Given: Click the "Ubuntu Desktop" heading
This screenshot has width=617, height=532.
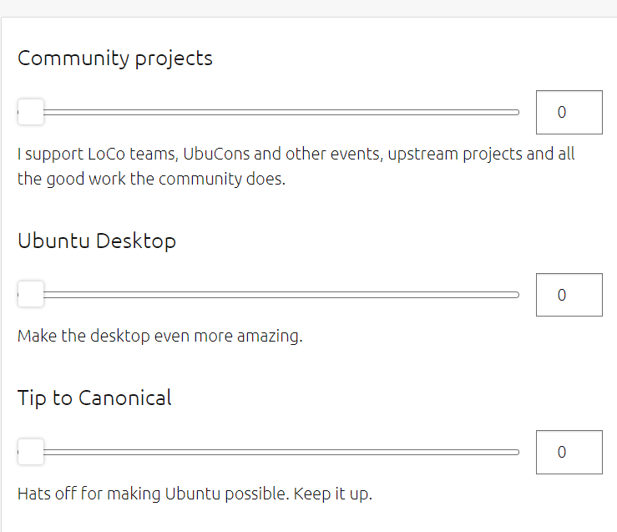Looking at the screenshot, I should click(97, 241).
